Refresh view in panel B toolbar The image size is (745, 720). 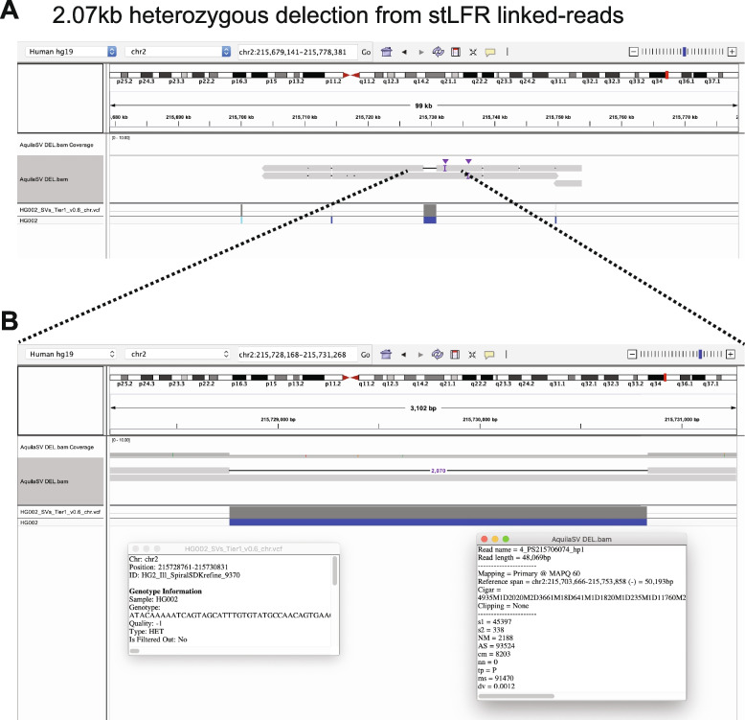[x=437, y=355]
